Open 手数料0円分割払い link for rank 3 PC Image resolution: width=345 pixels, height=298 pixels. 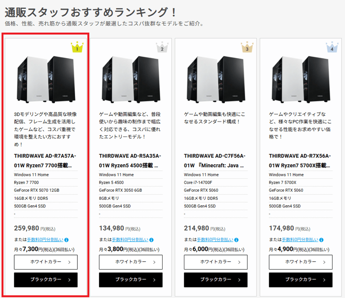215,240
